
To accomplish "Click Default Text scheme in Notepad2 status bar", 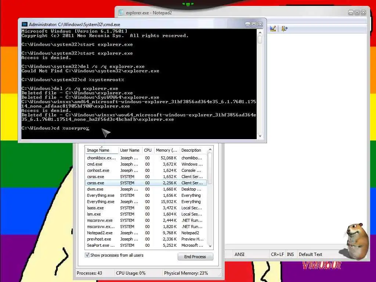I will (310, 254).
